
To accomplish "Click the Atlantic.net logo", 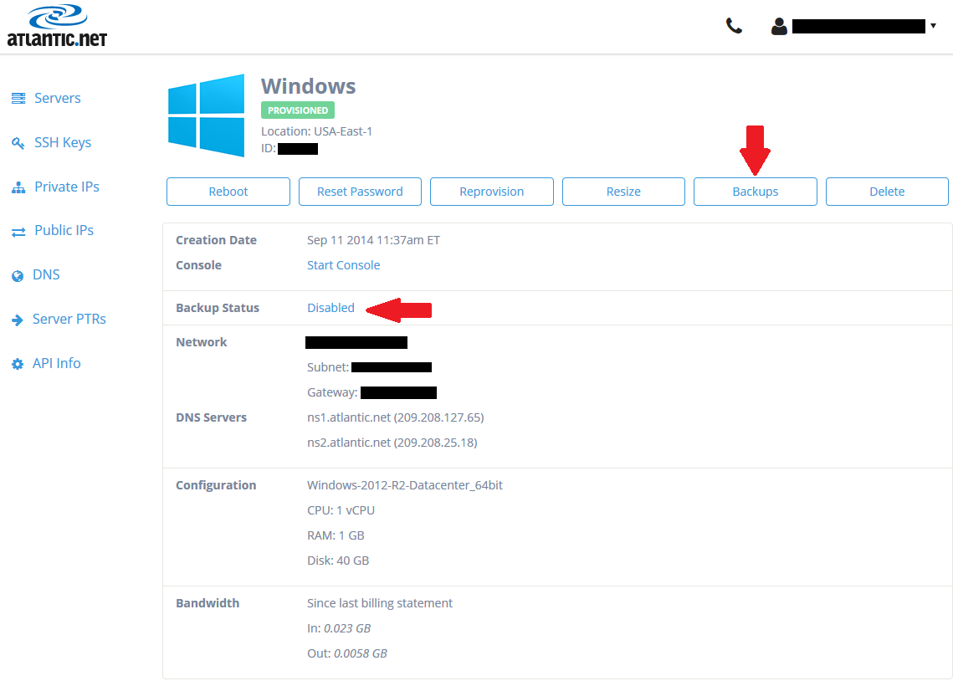I will point(57,26).
